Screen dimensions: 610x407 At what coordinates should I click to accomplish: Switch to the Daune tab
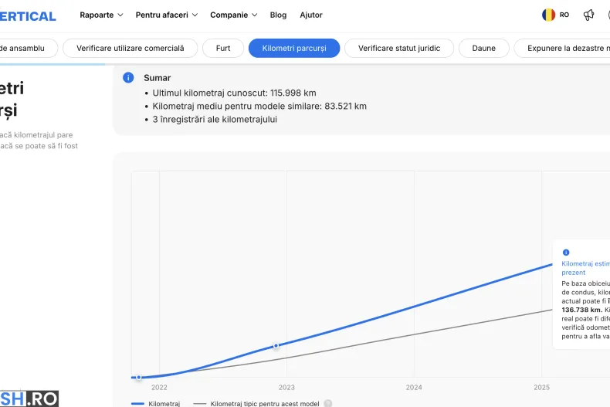click(x=483, y=48)
